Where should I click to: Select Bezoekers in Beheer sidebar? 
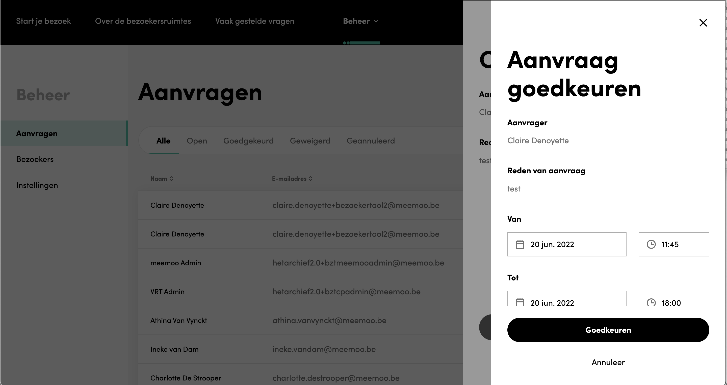click(35, 159)
